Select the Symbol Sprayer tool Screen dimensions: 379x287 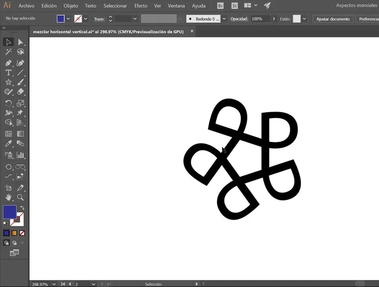point(9,155)
